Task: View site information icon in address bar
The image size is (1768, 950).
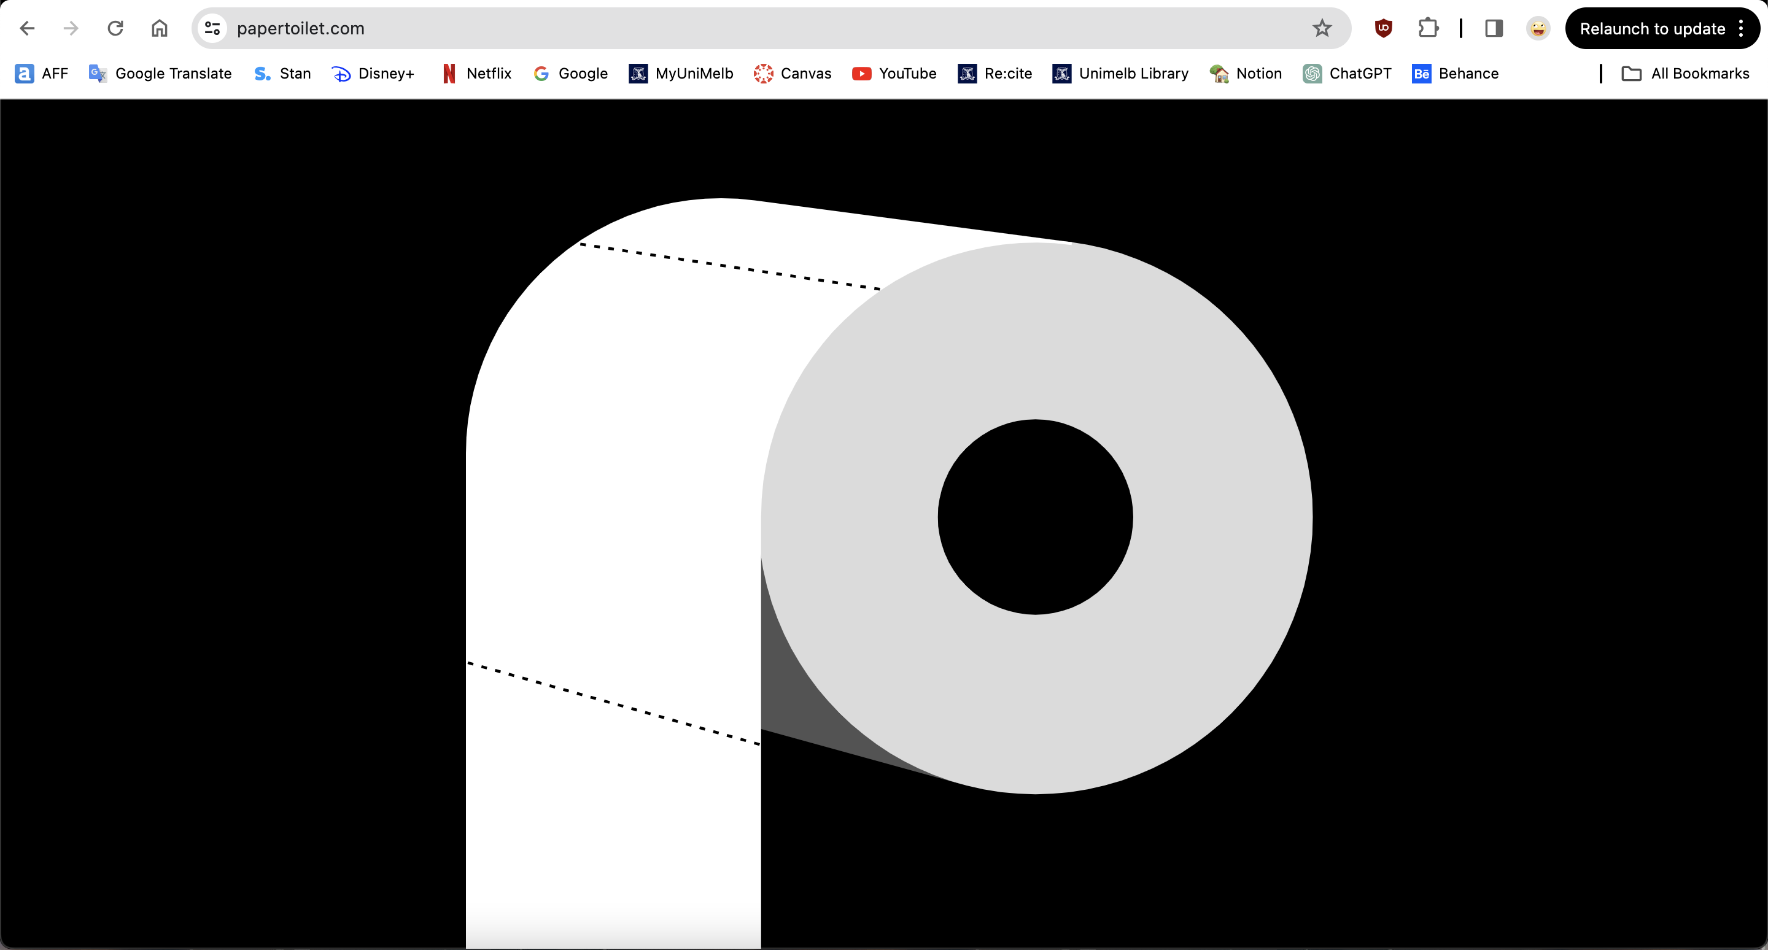Action: coord(212,28)
